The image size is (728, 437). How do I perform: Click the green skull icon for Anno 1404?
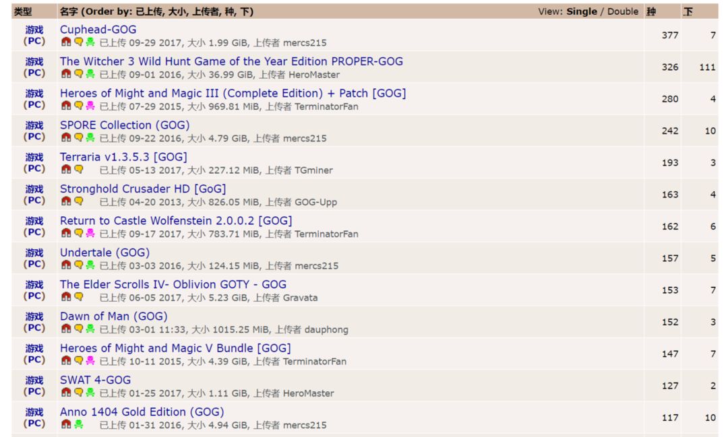point(78,424)
